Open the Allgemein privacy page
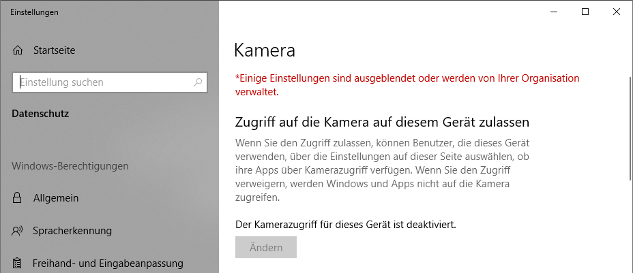The height and width of the screenshot is (273, 633). (56, 198)
